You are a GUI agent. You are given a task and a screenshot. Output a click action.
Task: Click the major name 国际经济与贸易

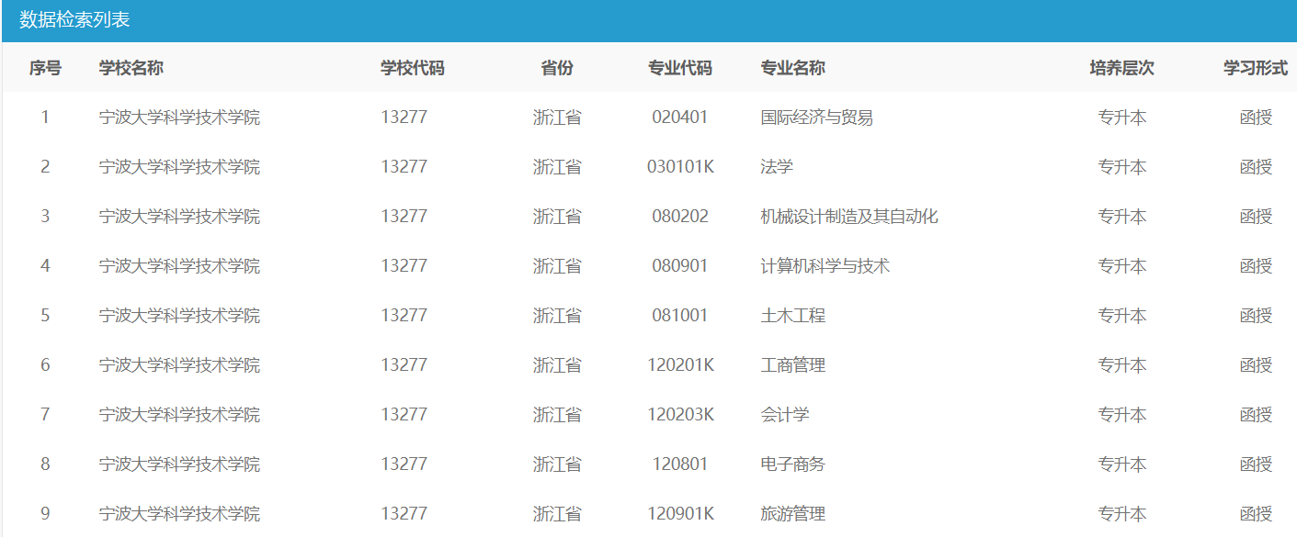click(x=817, y=117)
